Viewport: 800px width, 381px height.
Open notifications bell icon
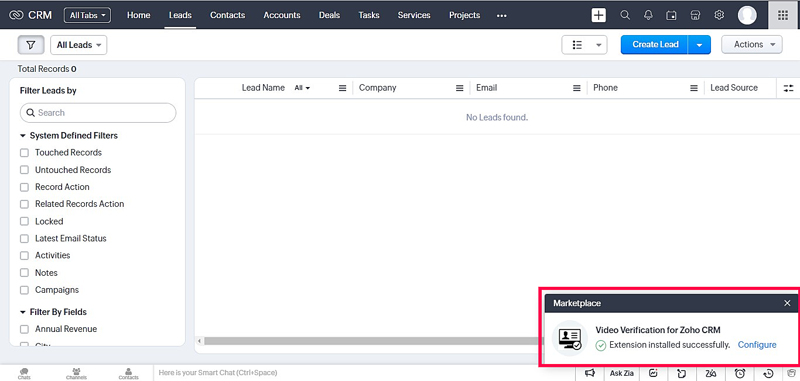coord(648,15)
